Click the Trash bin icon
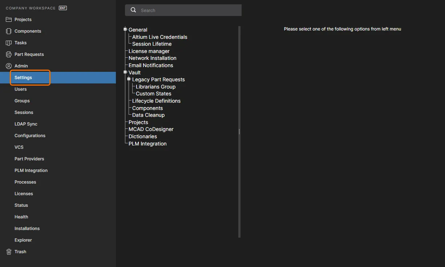This screenshot has width=445, height=267. click(x=9, y=252)
